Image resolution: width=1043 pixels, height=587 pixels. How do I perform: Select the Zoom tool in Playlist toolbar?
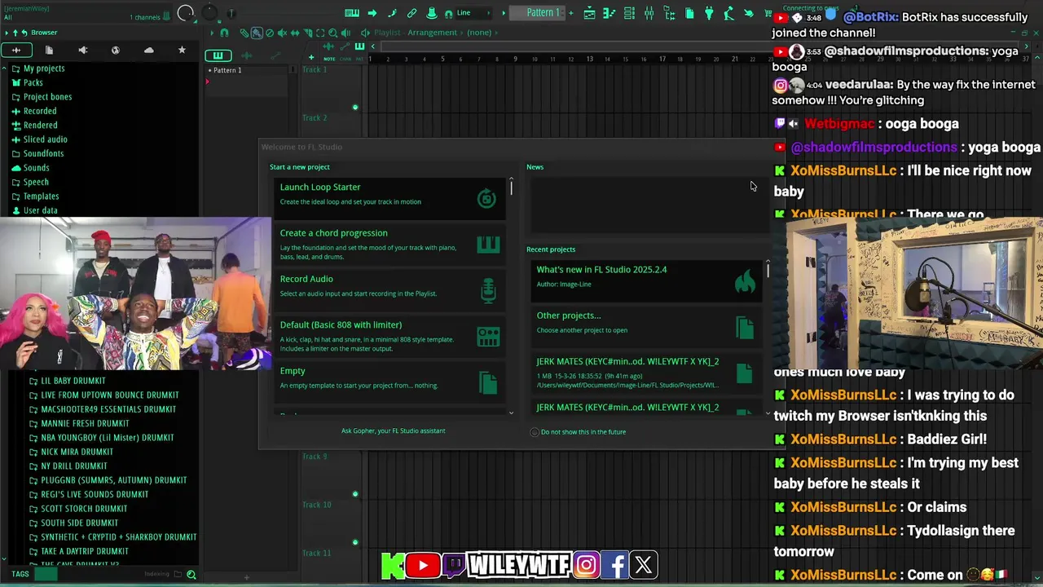pyautogui.click(x=332, y=33)
